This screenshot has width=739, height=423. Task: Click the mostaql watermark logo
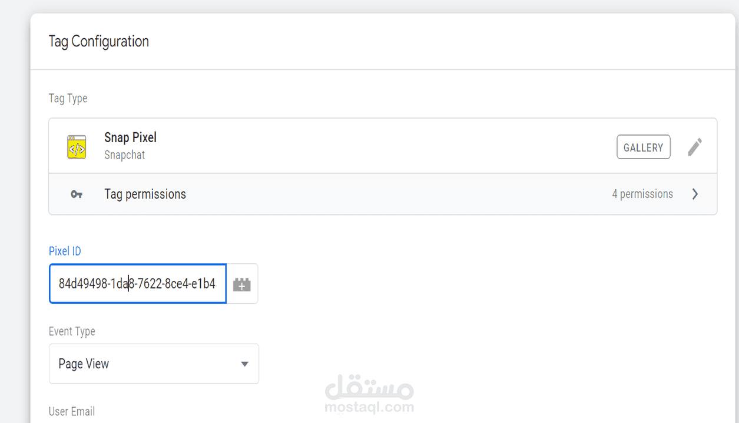[370, 385]
